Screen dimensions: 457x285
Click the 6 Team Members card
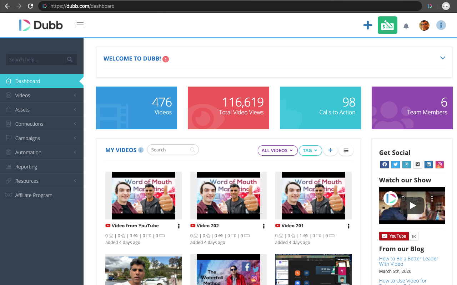412,108
